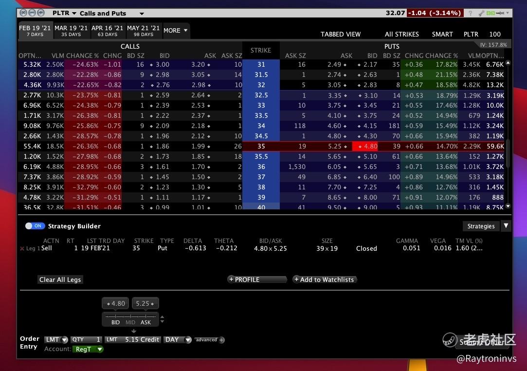Viewport: 527px width, 371px height.
Task: Click the 8.00 put bid at strike 39
Action: [x=367, y=198]
